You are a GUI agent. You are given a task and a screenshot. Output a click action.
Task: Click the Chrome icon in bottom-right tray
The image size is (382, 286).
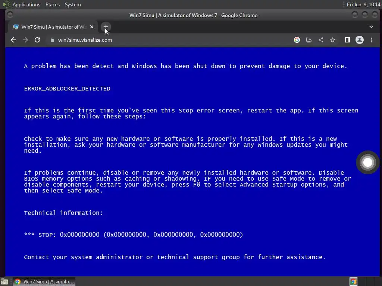pyautogui.click(x=353, y=282)
